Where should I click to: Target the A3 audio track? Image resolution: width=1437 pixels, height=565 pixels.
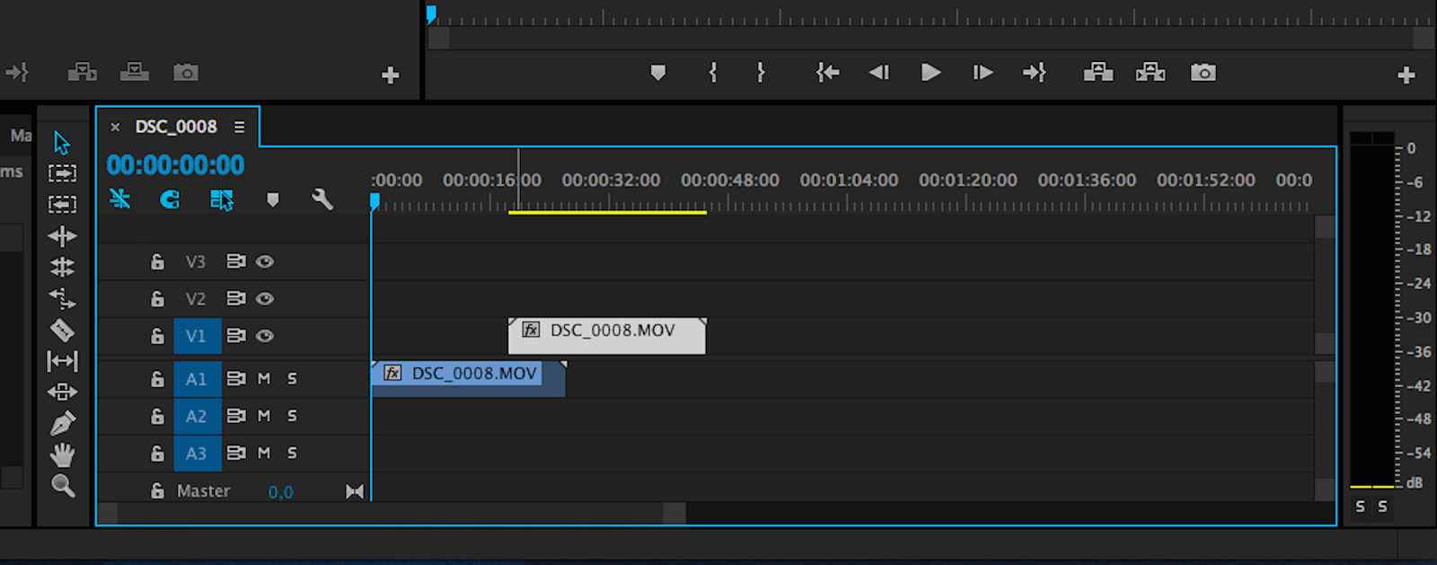pos(197,453)
